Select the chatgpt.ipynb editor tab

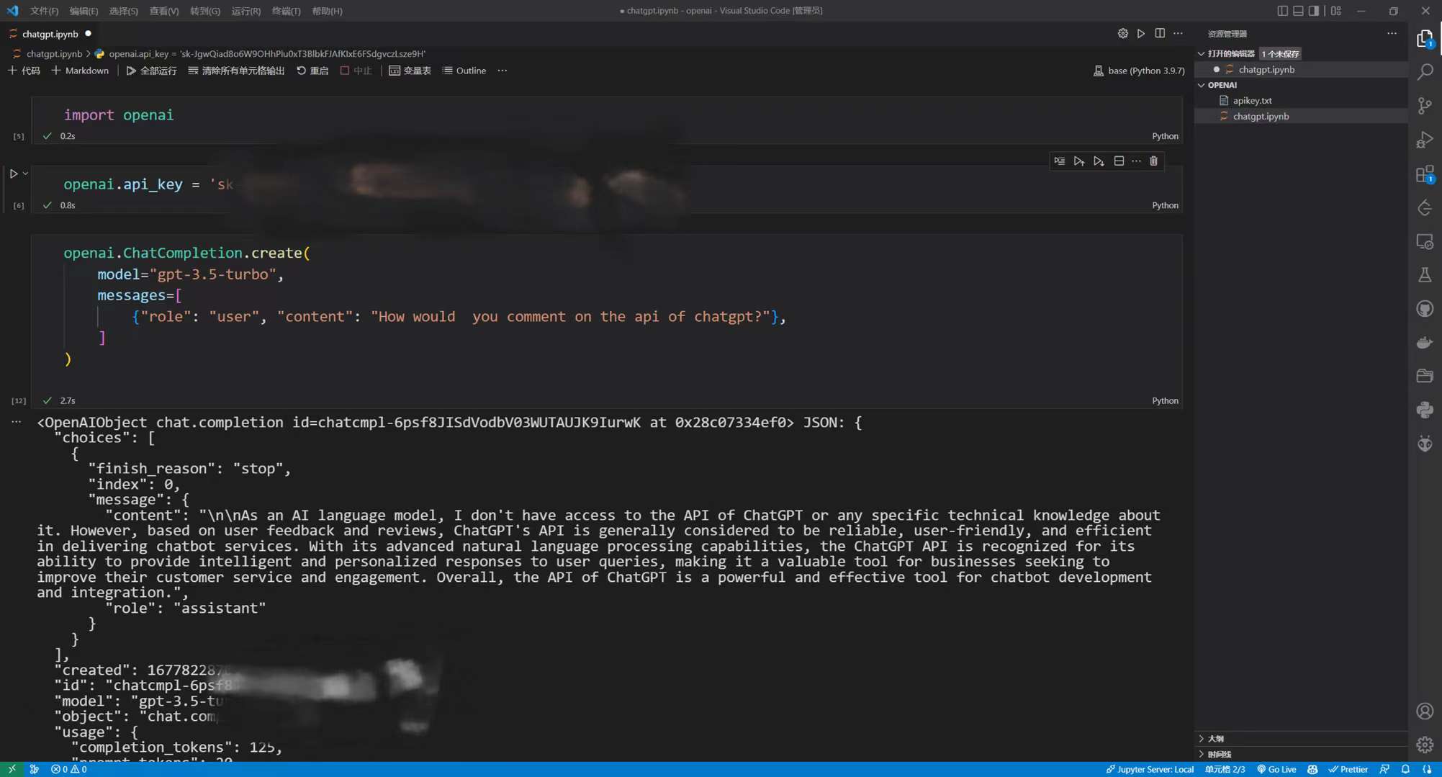(48, 33)
